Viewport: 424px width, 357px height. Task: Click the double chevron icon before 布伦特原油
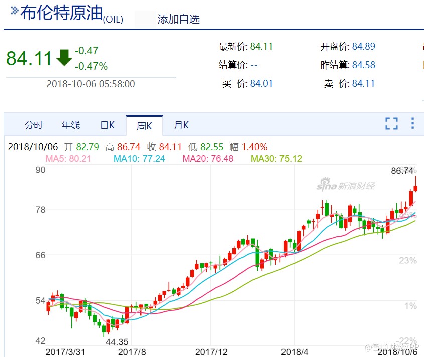(x=14, y=10)
